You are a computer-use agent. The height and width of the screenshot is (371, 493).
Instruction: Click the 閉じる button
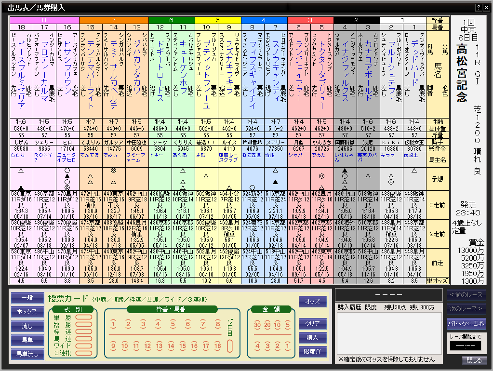coord(474,360)
